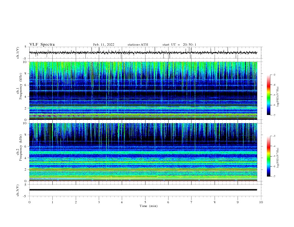Screen dimensions: 294x227
Task: Click the ch.1 spectrogram panel
Action: tap(143, 91)
